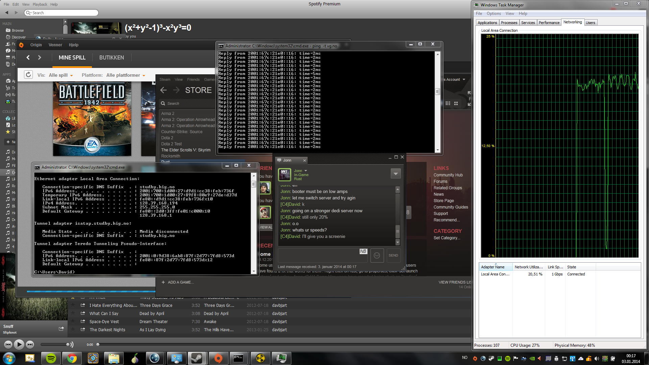Switch Origin to list view icon
The height and width of the screenshot is (365, 649).
pos(448,103)
